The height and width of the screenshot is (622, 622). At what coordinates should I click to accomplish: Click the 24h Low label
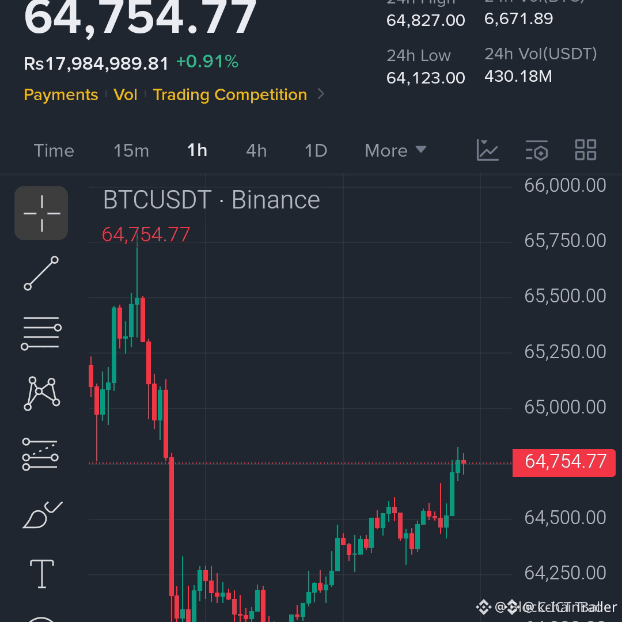pyautogui.click(x=419, y=55)
